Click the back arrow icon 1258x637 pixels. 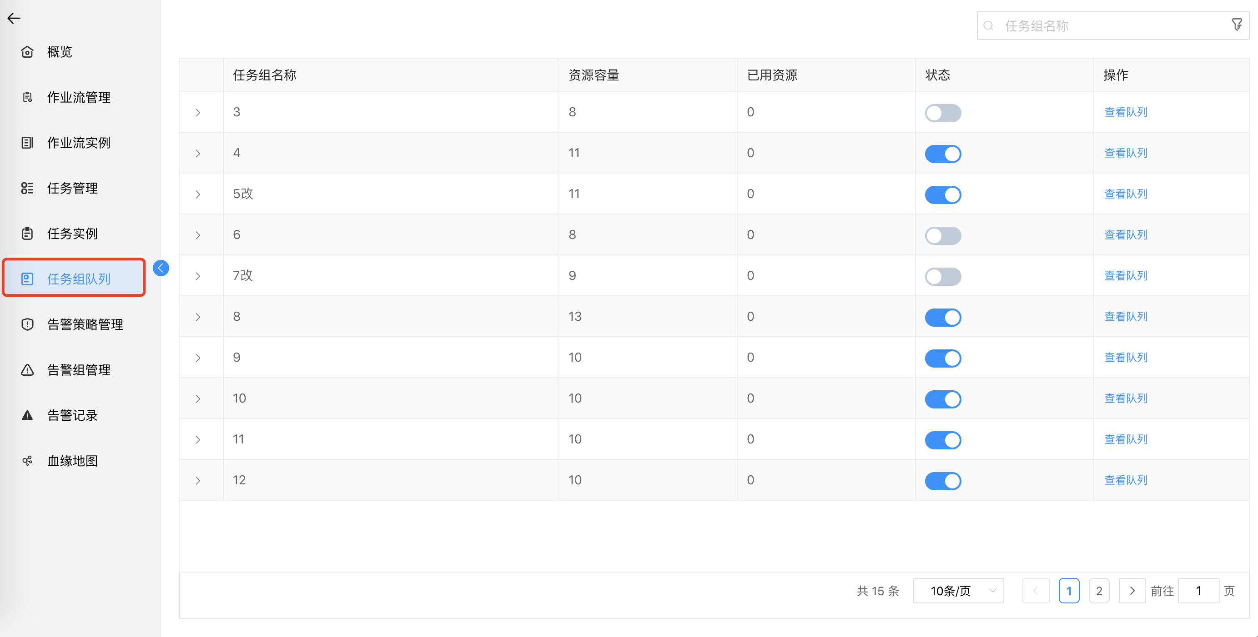pyautogui.click(x=14, y=19)
